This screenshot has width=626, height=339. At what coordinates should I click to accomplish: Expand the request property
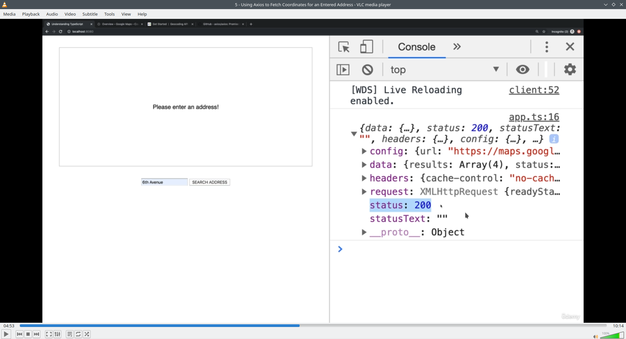364,192
